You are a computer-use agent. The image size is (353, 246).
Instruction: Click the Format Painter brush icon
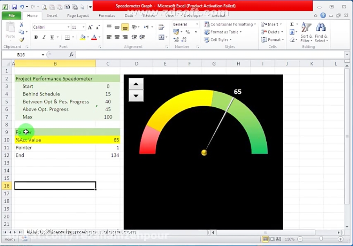coord(22,40)
